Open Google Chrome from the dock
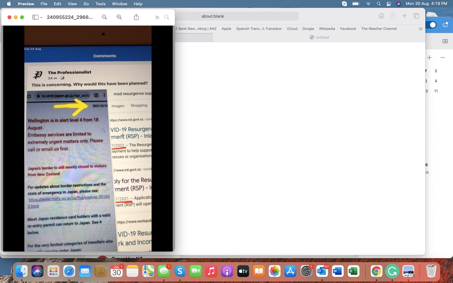 (377, 271)
